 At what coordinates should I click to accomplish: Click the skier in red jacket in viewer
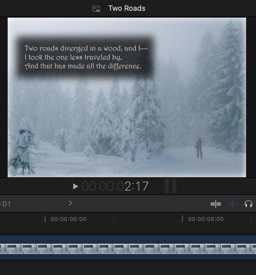pos(199,147)
